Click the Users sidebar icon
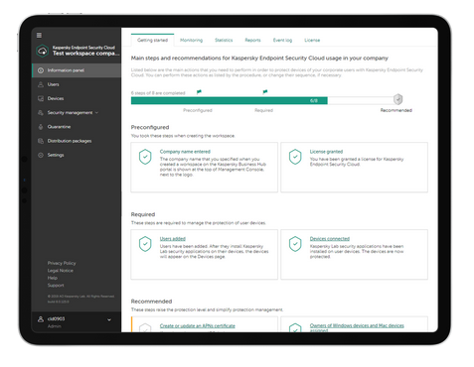Image resolution: width=474 pixels, height=367 pixels. [x=41, y=84]
